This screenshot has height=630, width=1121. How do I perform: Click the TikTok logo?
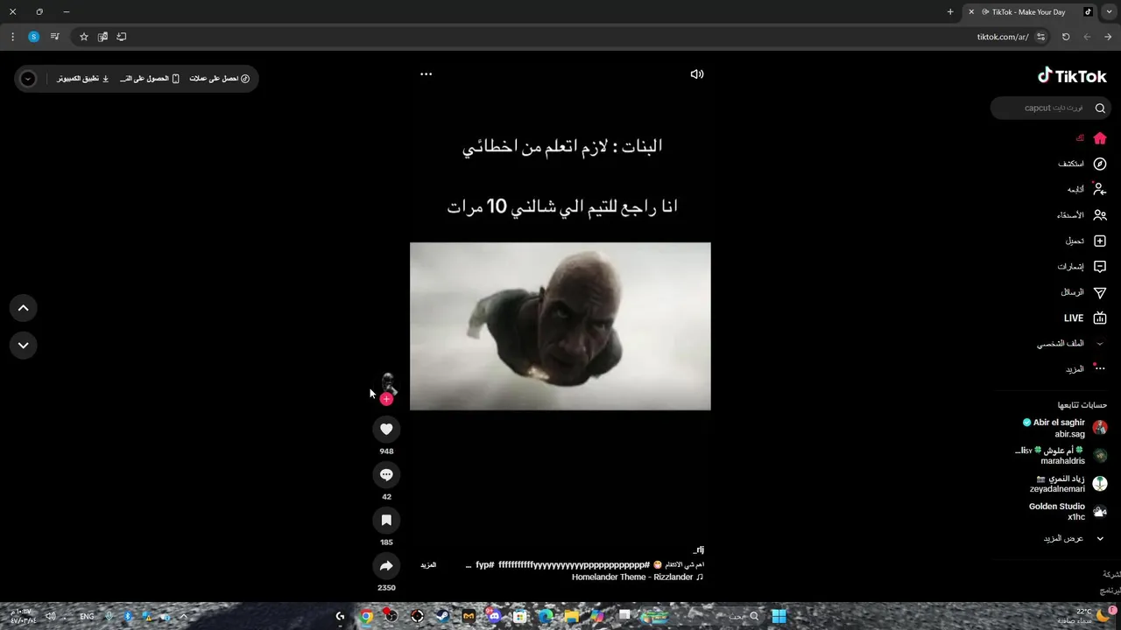click(x=1072, y=76)
